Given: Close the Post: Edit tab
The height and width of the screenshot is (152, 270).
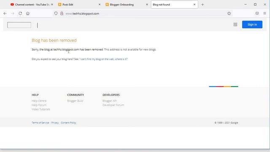Looking at the screenshot, I should point(100,5).
